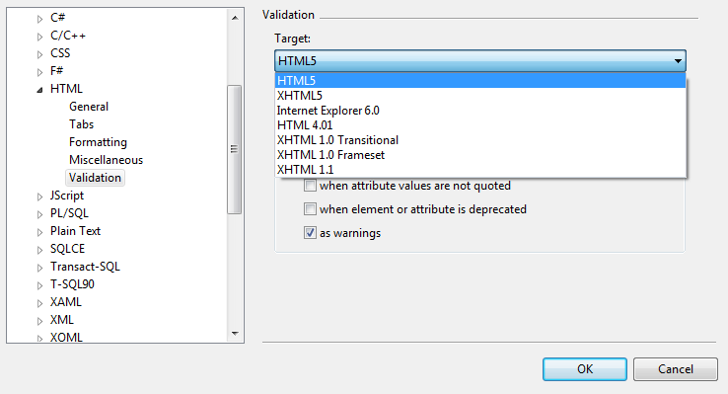Expand the JScript tree node
This screenshot has height=394, width=728.
coord(39,197)
